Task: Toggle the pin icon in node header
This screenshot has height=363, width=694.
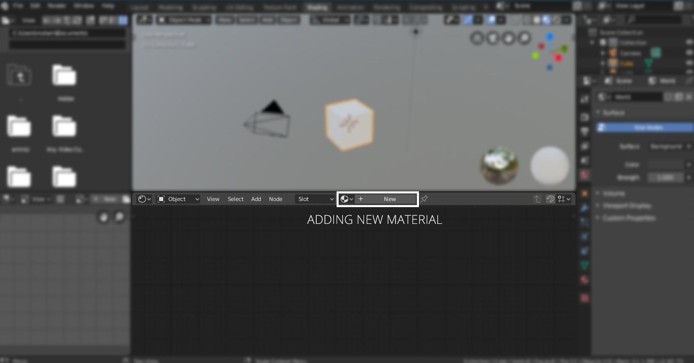Action: [x=424, y=199]
